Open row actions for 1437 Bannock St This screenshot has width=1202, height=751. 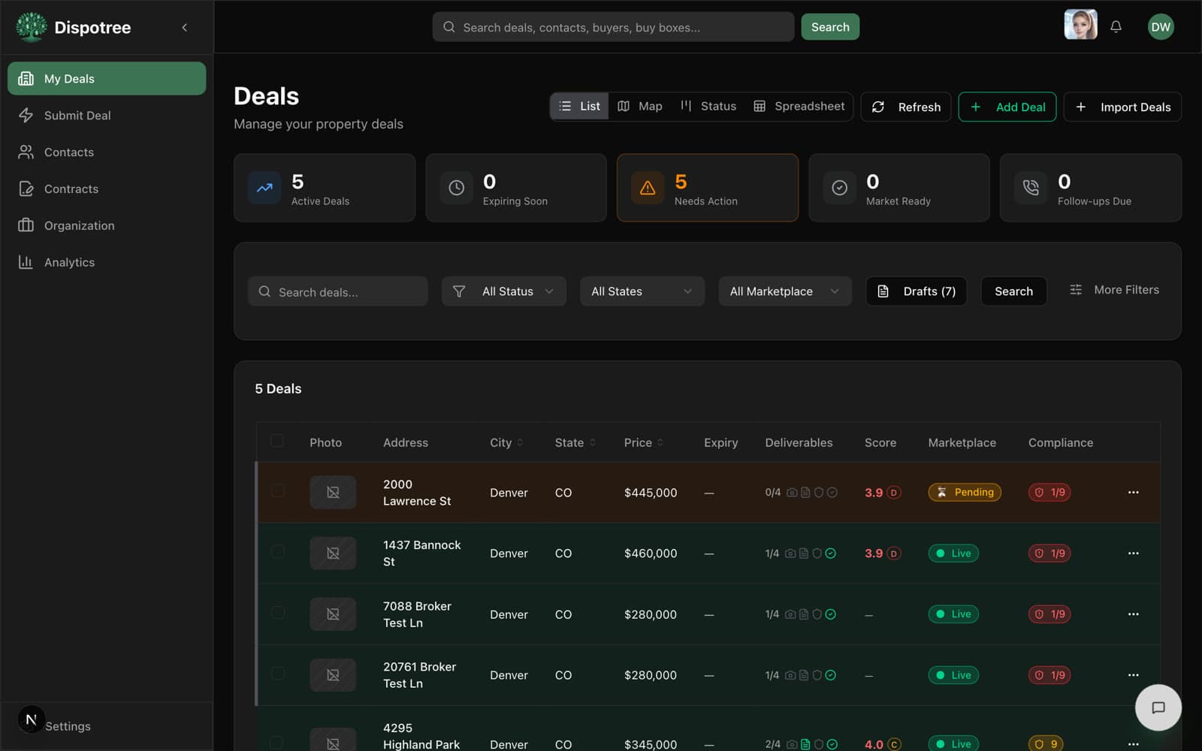(x=1133, y=553)
